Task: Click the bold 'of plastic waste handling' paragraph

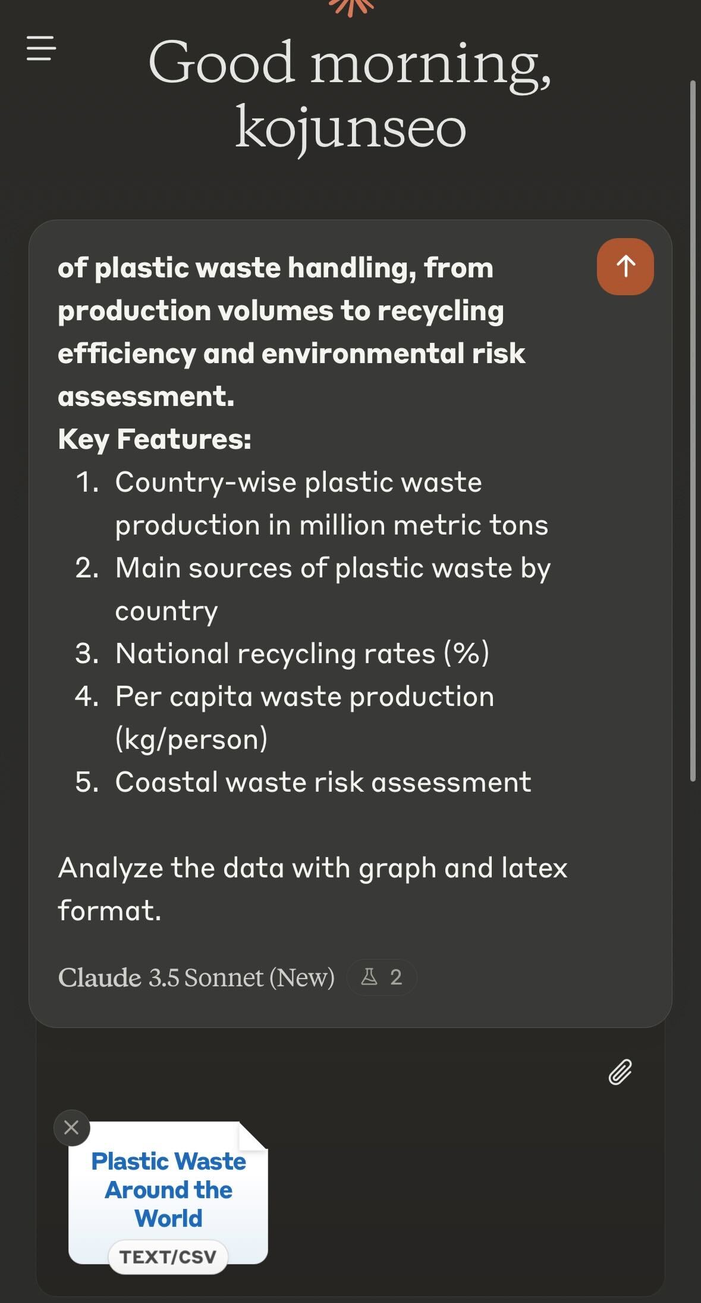Action: [291, 332]
